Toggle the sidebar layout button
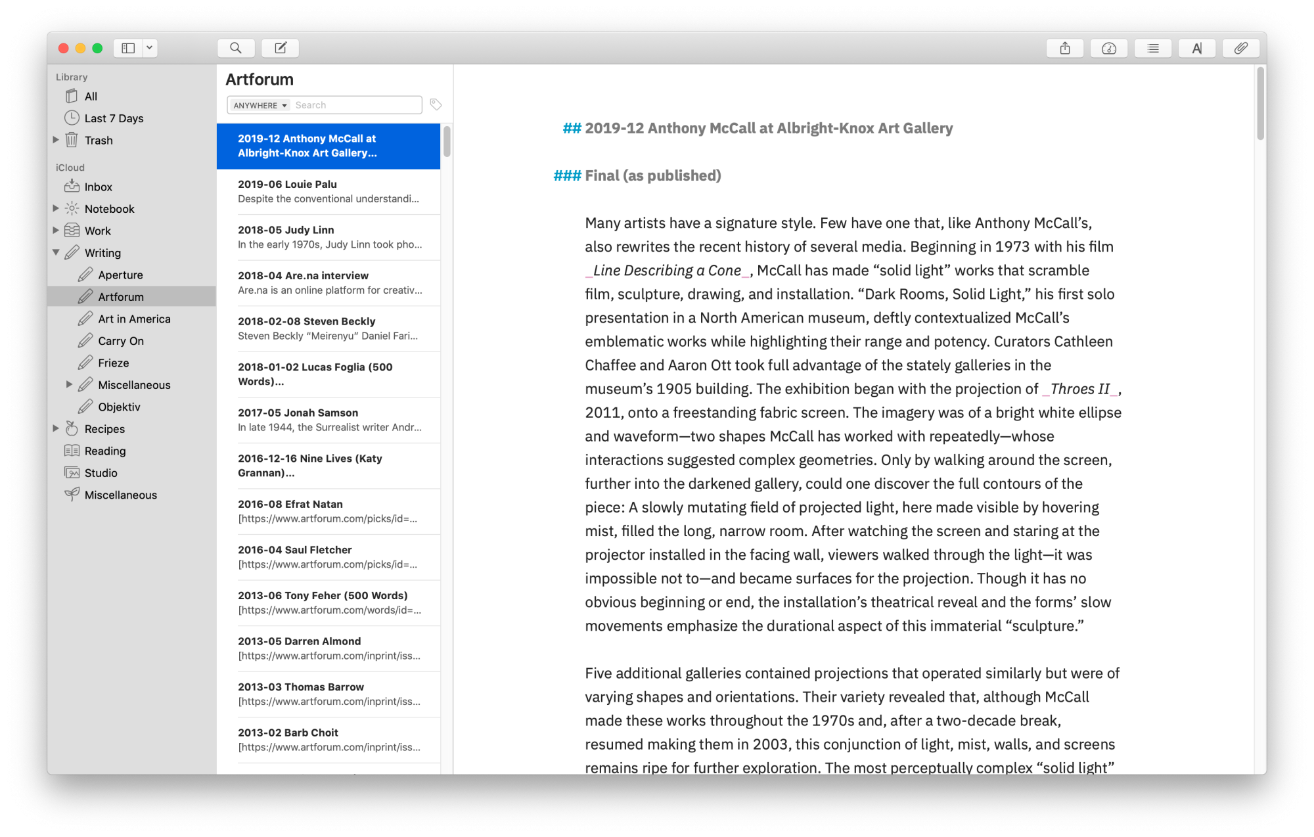Image resolution: width=1314 pixels, height=837 pixels. click(128, 48)
